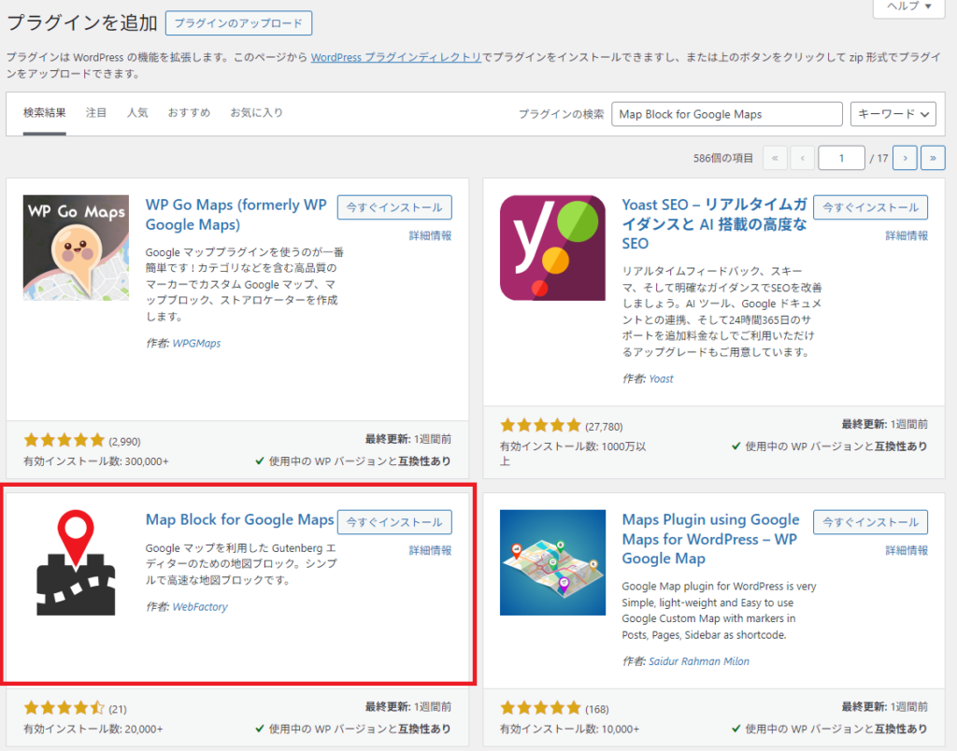Expand the ヘルプ help panel
This screenshot has width=957, height=751.
908,7
